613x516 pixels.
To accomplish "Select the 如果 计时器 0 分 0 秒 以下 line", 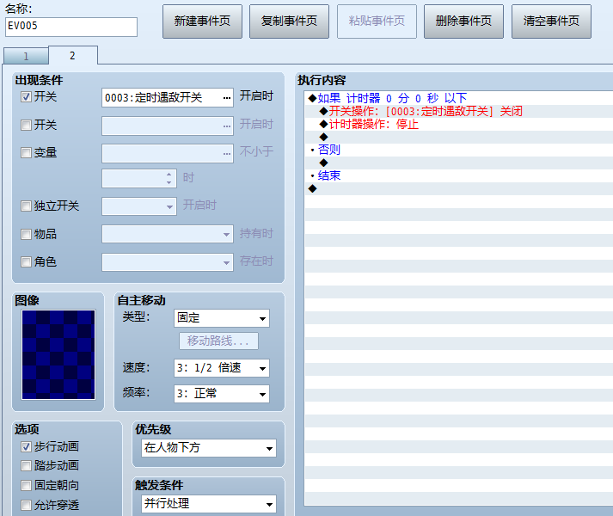I will click(459, 98).
